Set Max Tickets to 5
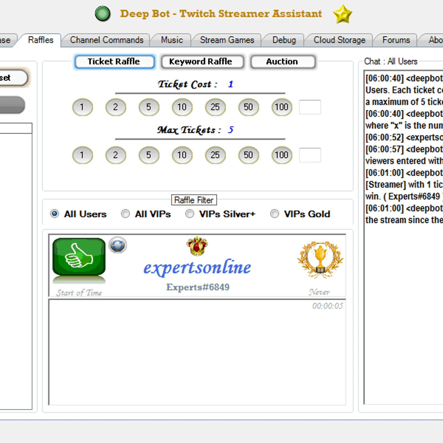This screenshot has height=443, width=443. (149, 155)
